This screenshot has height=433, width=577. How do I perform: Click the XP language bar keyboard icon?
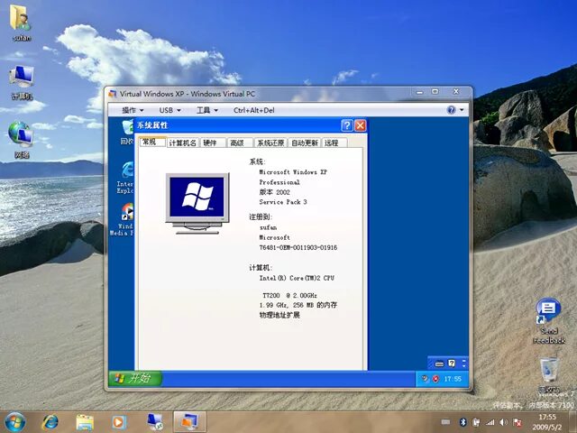[x=439, y=364]
